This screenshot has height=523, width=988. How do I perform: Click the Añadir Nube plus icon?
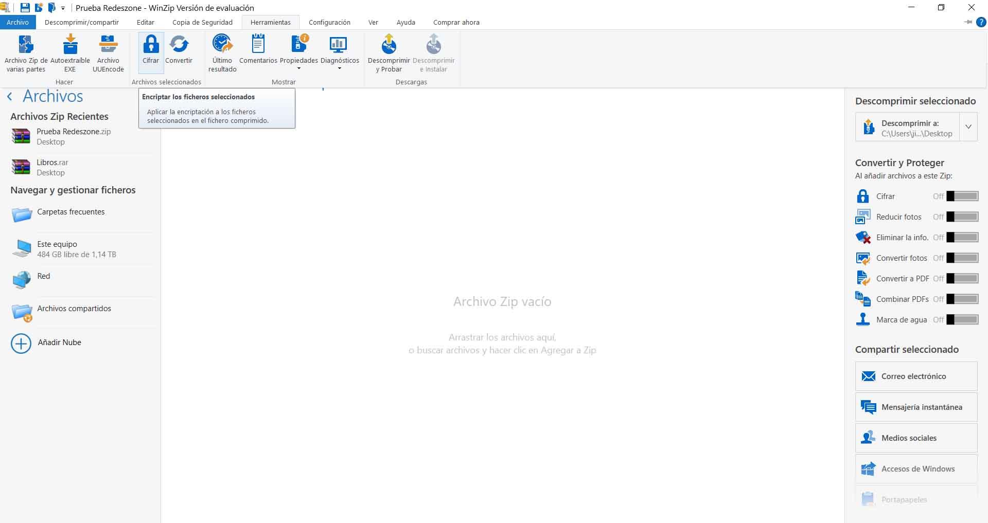(21, 343)
